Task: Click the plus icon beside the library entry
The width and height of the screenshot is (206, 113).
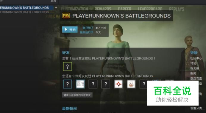Action: pos(56,8)
